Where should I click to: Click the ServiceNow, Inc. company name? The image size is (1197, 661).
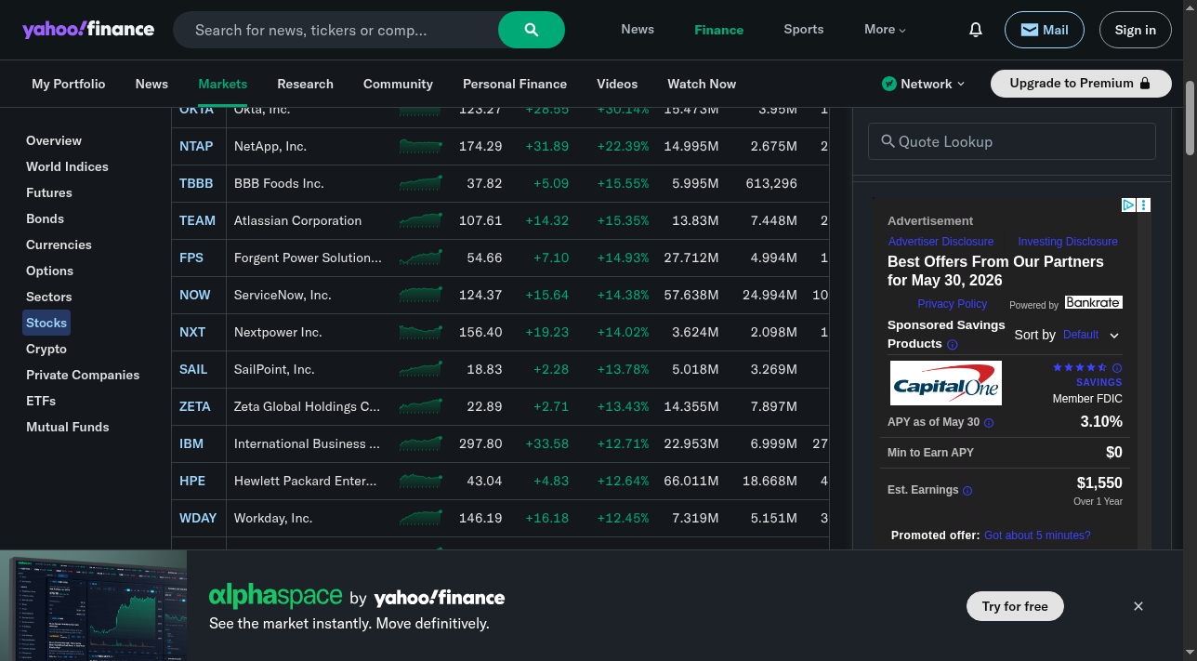[283, 295]
